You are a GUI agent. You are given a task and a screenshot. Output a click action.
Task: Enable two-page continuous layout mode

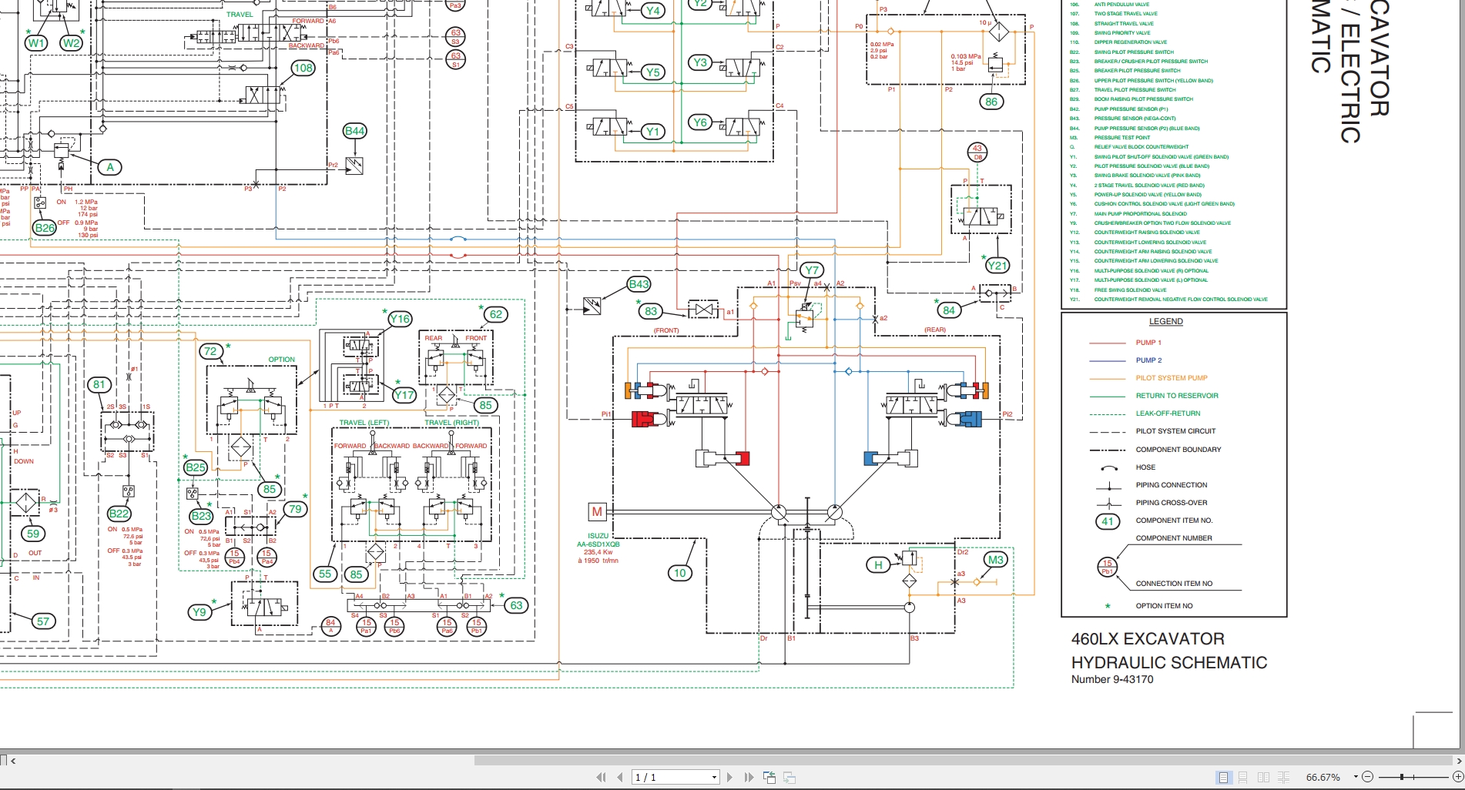(x=1284, y=778)
